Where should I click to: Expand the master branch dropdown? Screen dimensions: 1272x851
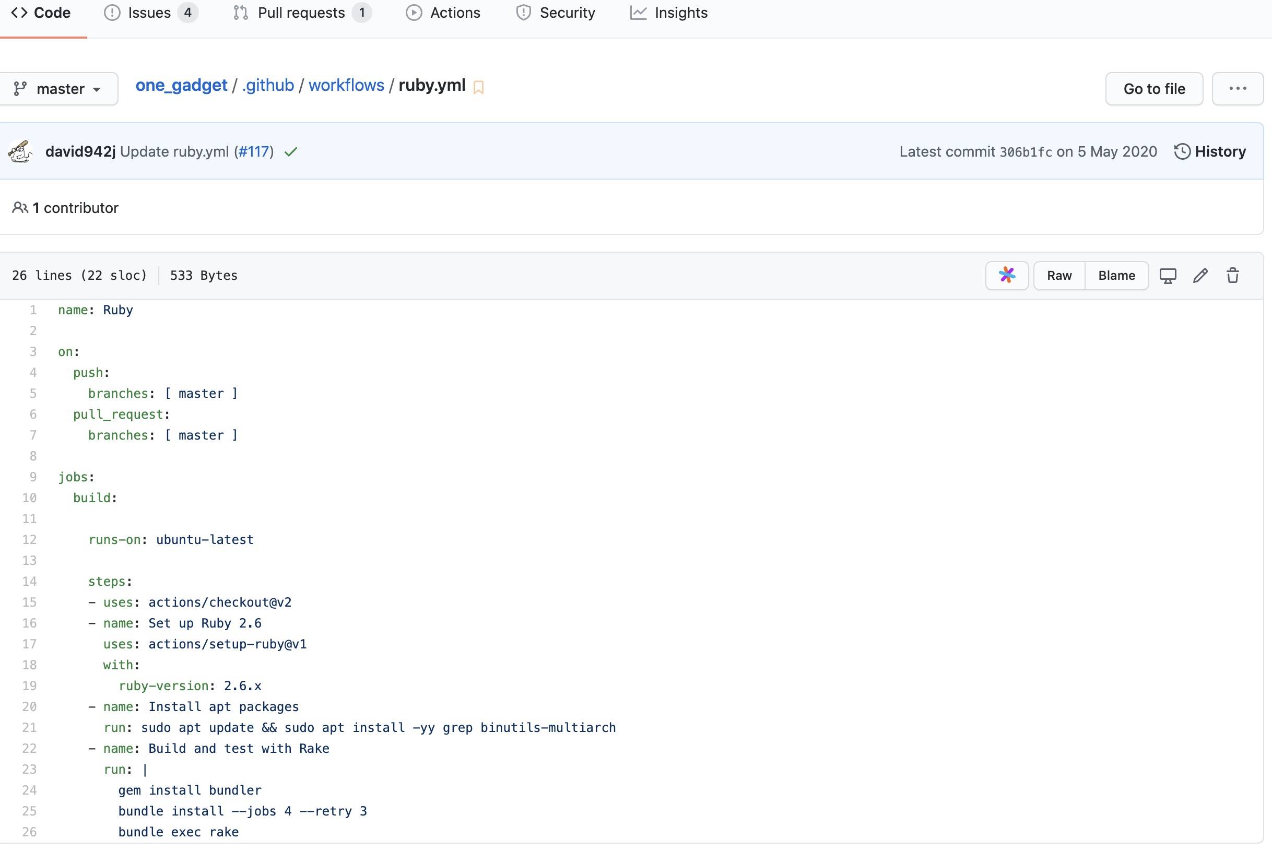point(58,88)
